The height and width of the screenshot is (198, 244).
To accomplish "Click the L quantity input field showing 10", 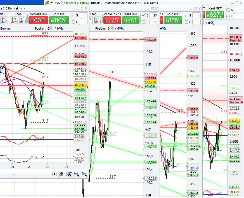I will point(83,21).
